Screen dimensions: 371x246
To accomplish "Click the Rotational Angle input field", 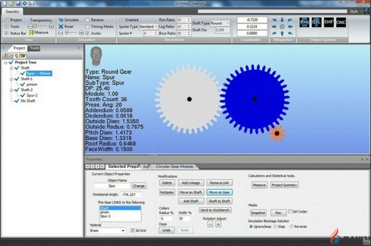I will (x=131, y=195).
